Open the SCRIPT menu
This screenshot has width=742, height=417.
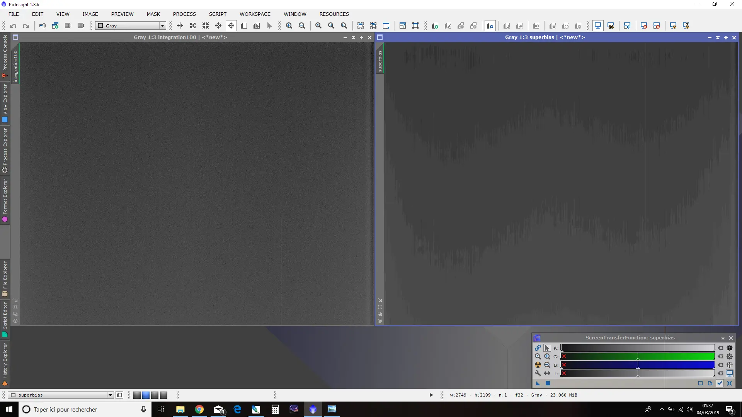(218, 14)
